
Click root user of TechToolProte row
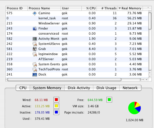[65, 70]
